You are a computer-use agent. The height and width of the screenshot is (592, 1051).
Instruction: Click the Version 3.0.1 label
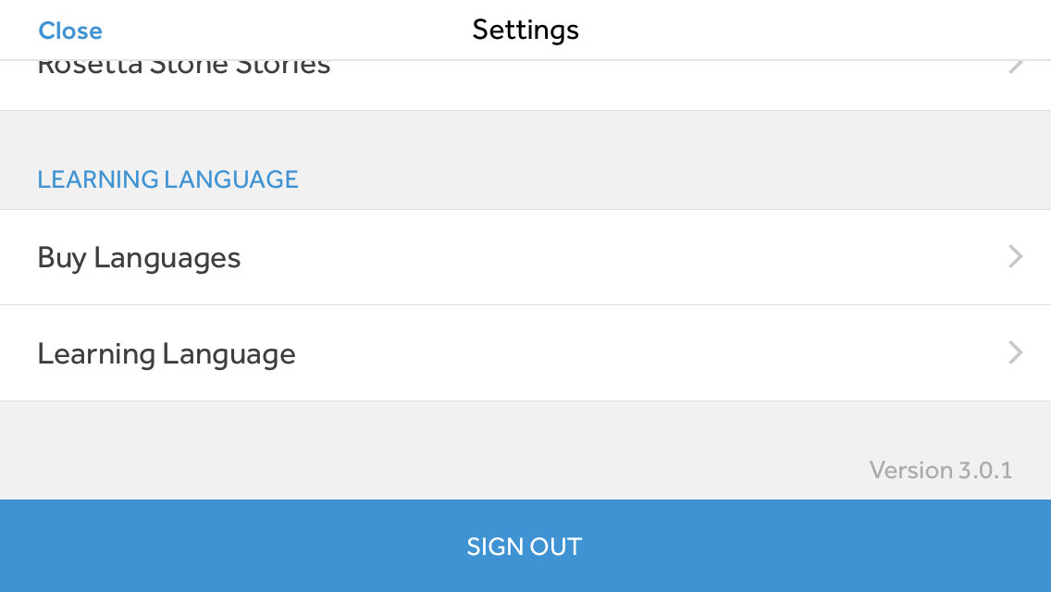pos(941,470)
